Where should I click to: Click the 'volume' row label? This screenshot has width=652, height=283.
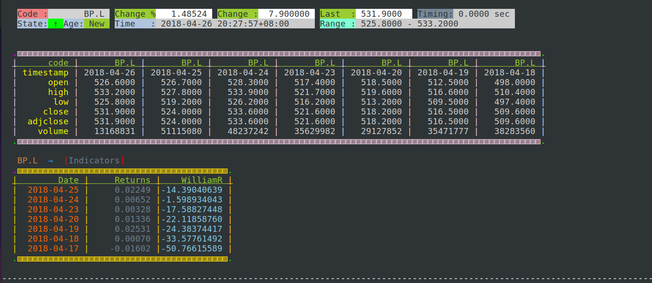point(53,131)
